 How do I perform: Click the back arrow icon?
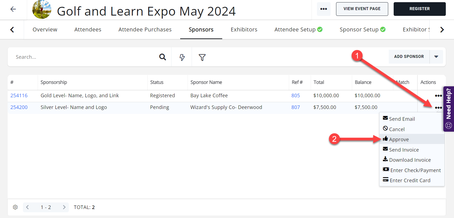(13, 9)
